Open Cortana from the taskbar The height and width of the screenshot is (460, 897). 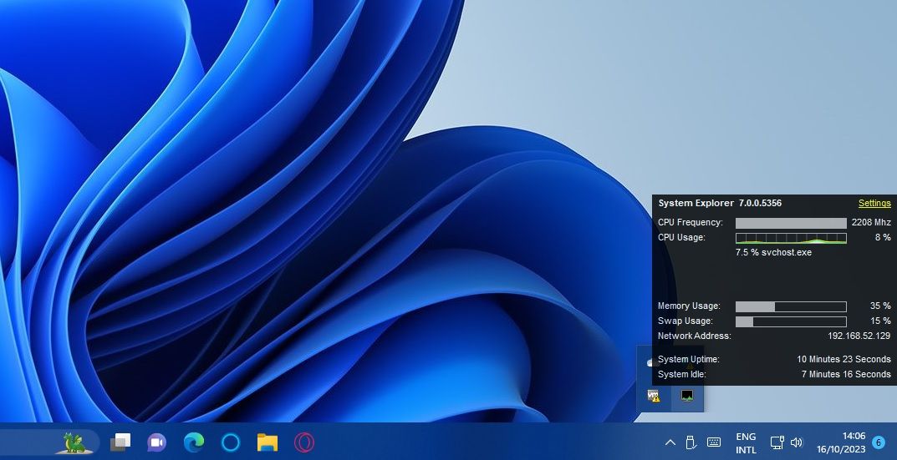coord(231,442)
